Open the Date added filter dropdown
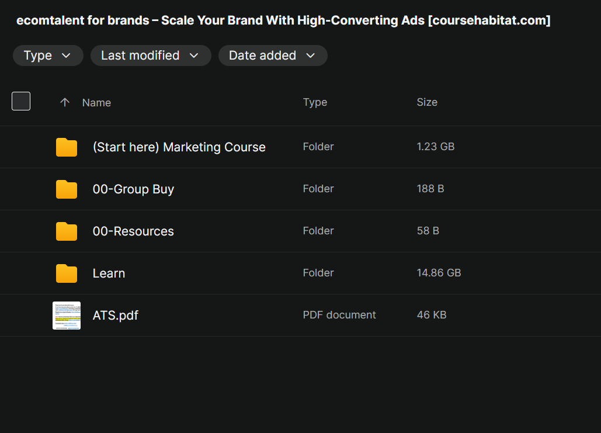Image resolution: width=601 pixels, height=433 pixels. tap(273, 56)
